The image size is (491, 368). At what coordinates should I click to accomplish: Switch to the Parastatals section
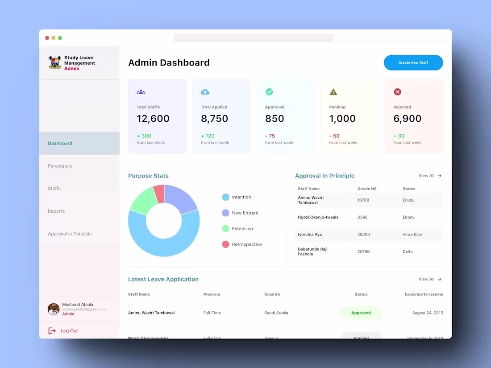click(59, 165)
